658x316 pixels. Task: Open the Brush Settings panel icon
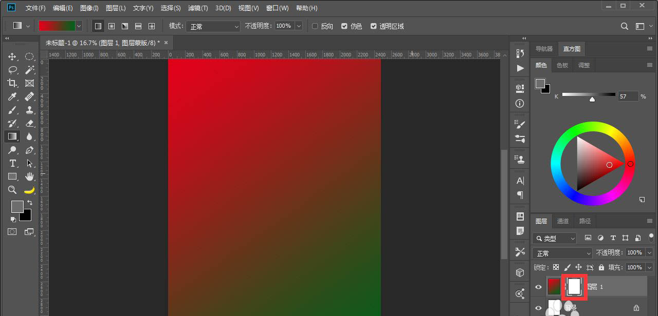pos(520,124)
